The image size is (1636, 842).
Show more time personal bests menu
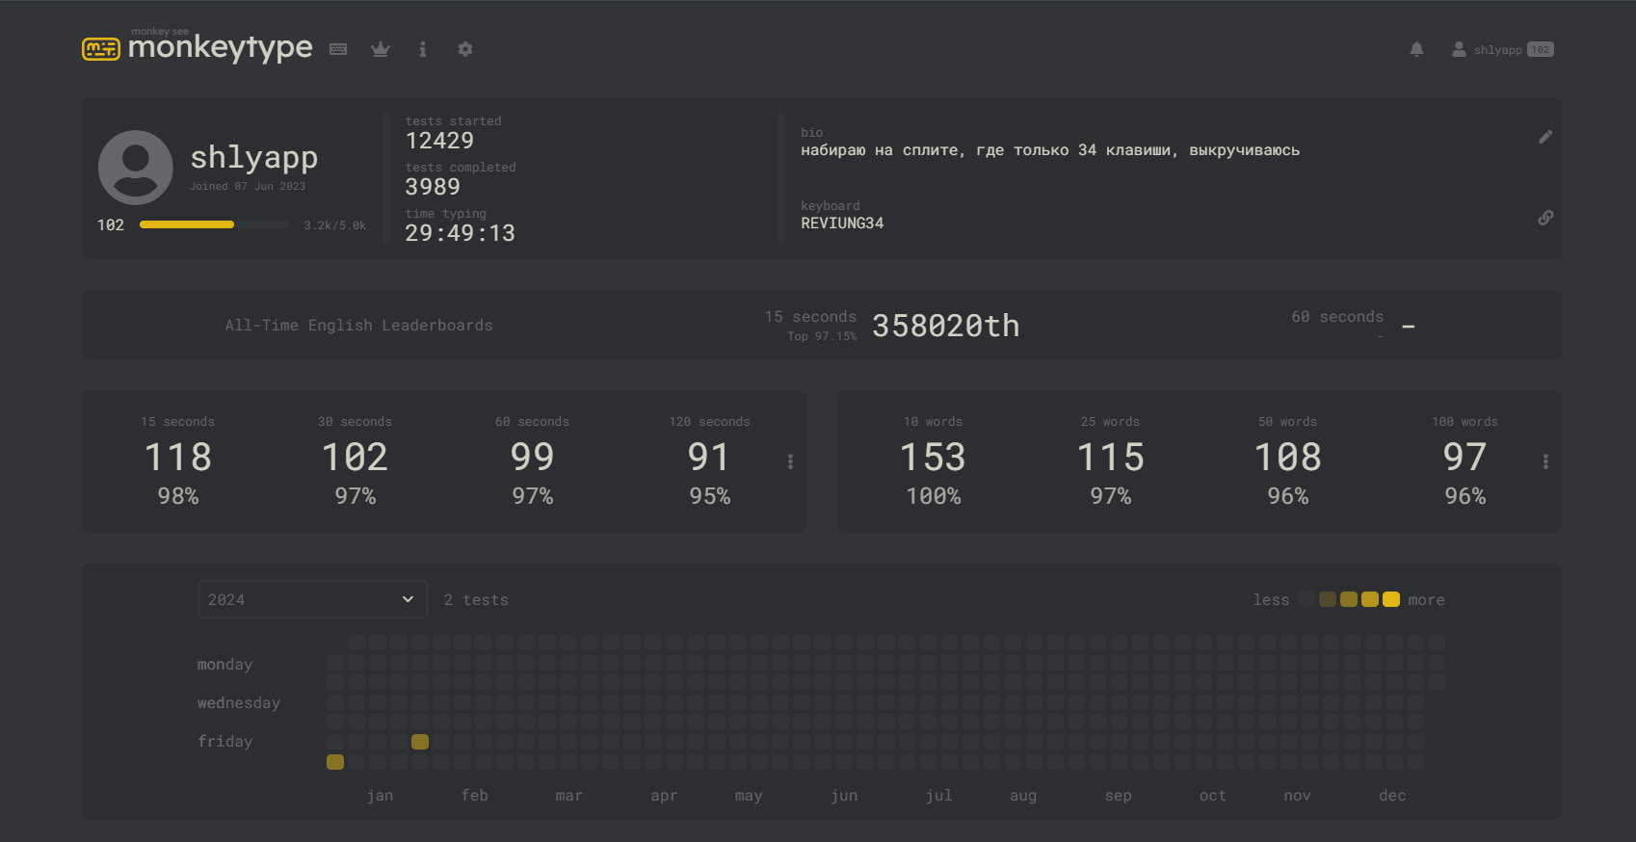790,461
